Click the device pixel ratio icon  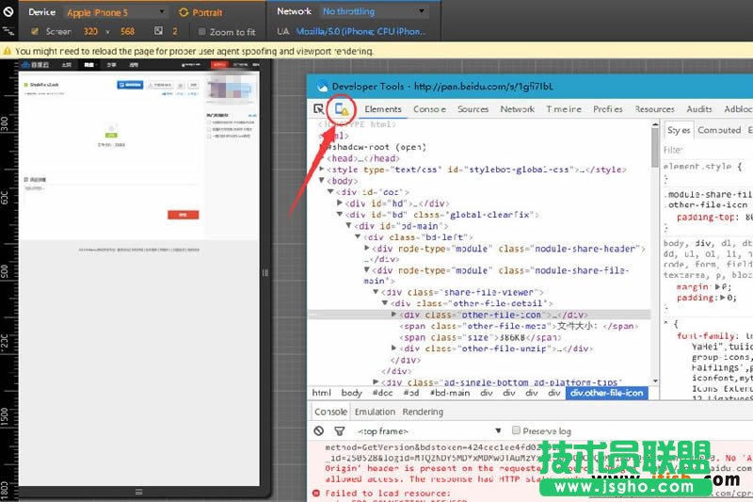pyautogui.click(x=159, y=32)
